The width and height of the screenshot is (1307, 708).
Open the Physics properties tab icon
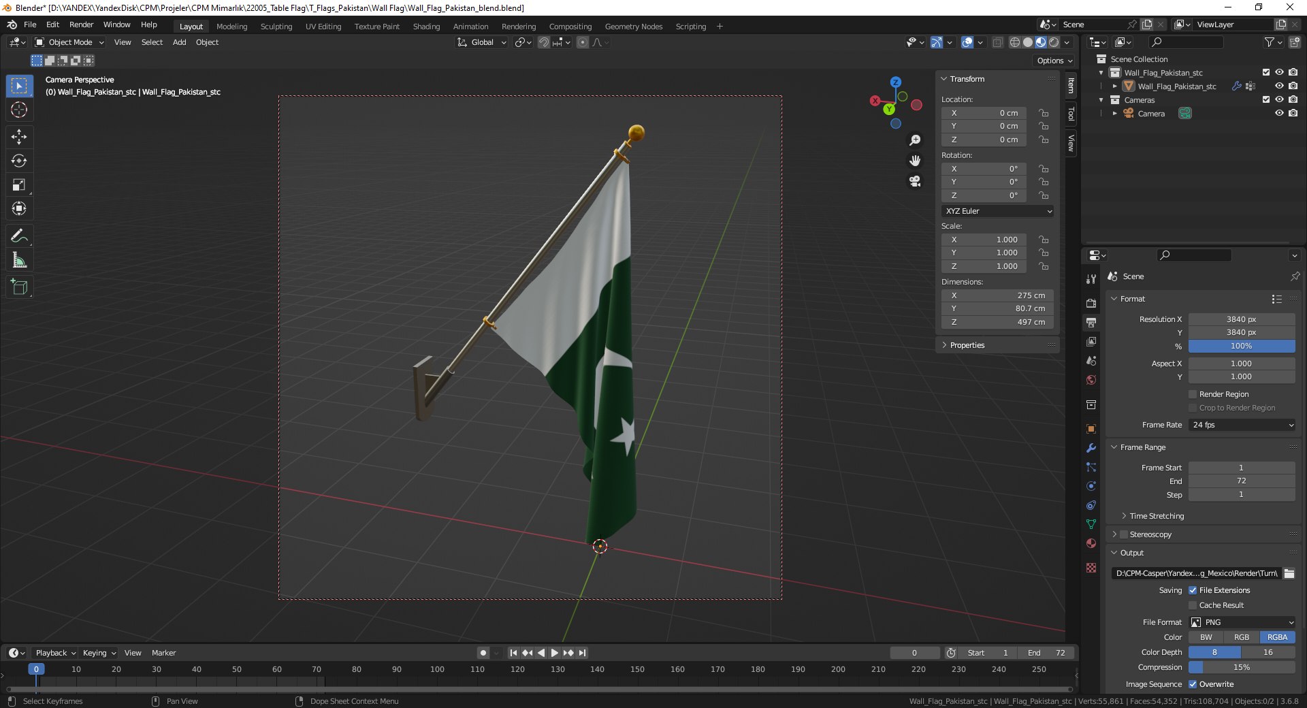[x=1091, y=486]
